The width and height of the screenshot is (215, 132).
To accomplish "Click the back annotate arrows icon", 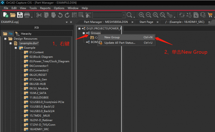I will 182,15.
